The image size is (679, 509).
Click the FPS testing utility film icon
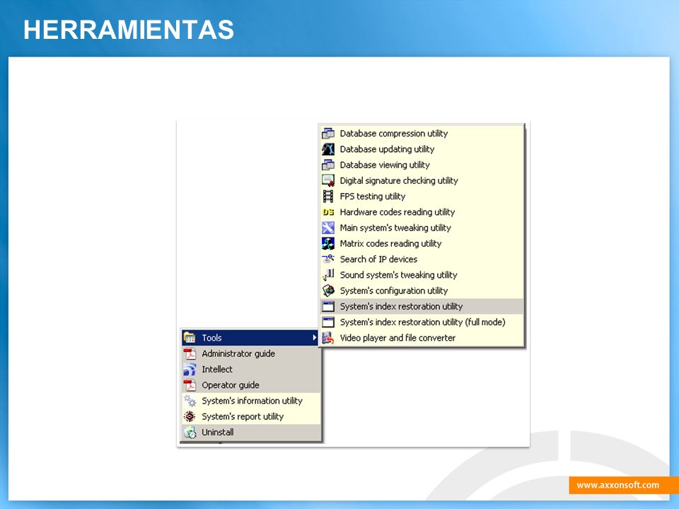tap(328, 196)
